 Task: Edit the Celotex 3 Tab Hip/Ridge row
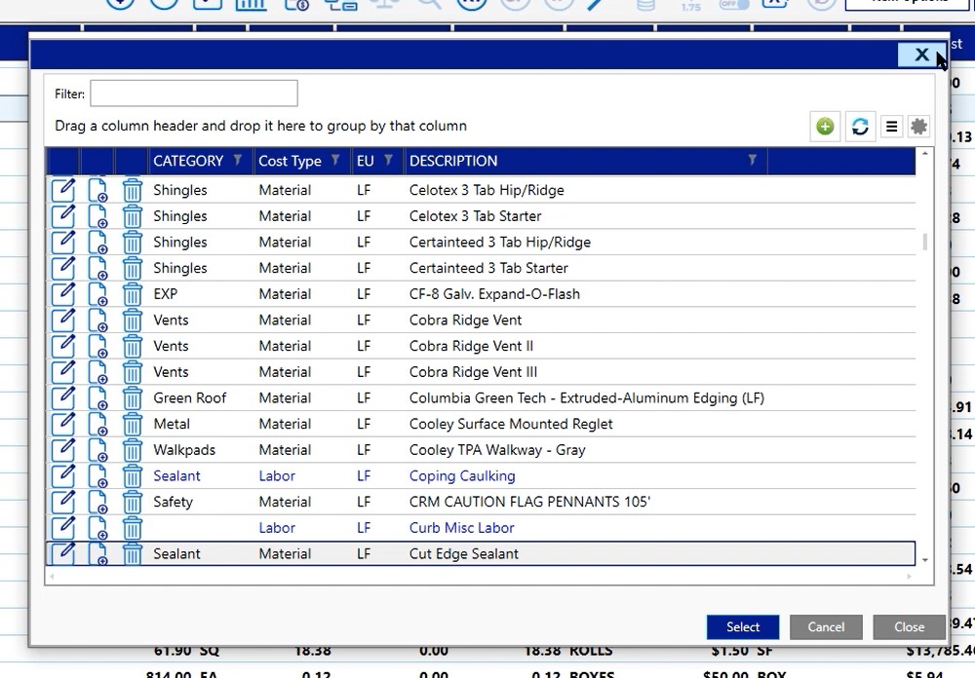click(62, 190)
